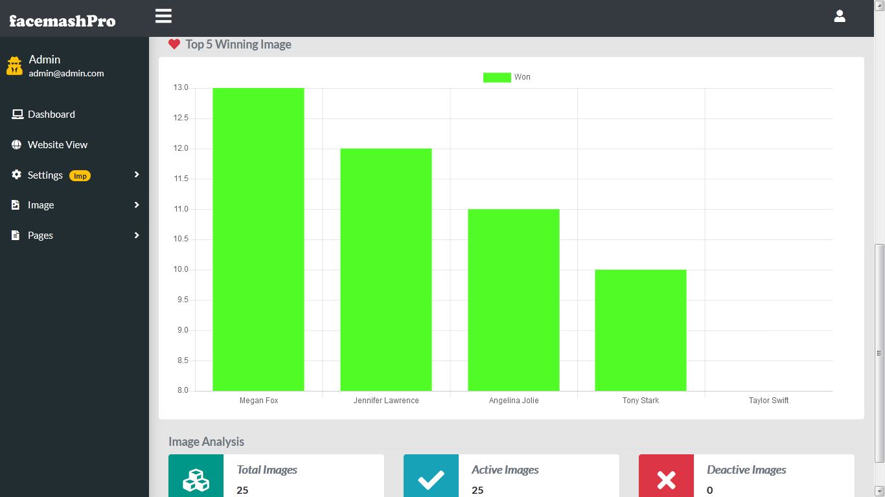Click the heart icon beside Top 5 Winning Image
The width and height of the screenshot is (885, 497).
tap(174, 43)
